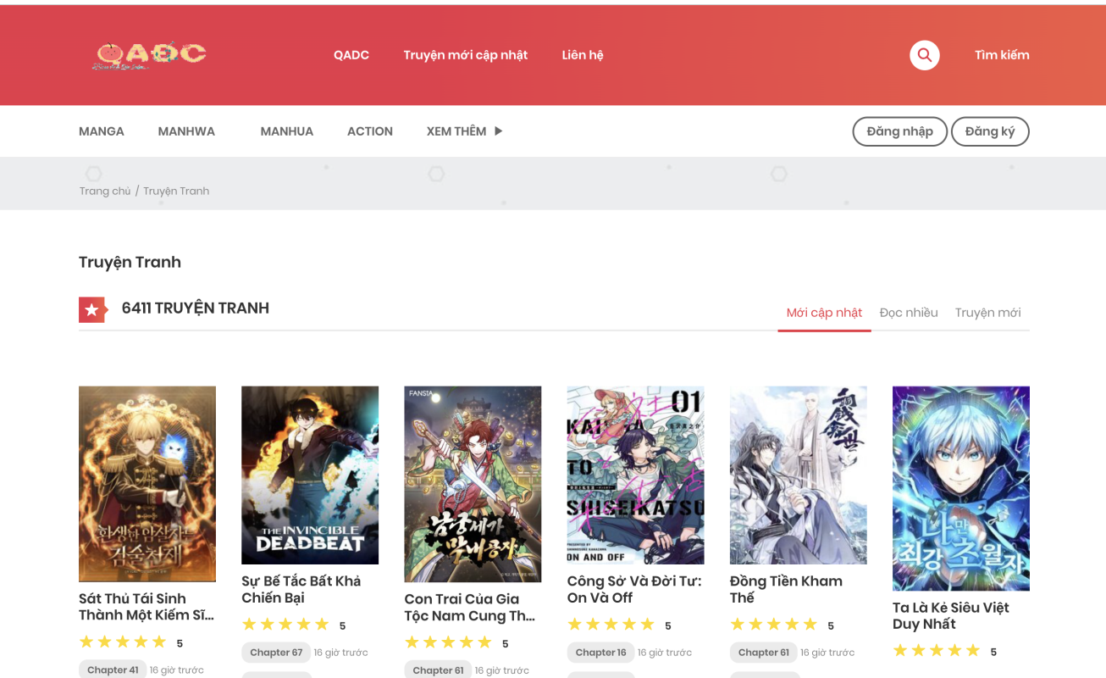The height and width of the screenshot is (678, 1106).
Task: Click the red star badge icon
Action: tap(91, 310)
